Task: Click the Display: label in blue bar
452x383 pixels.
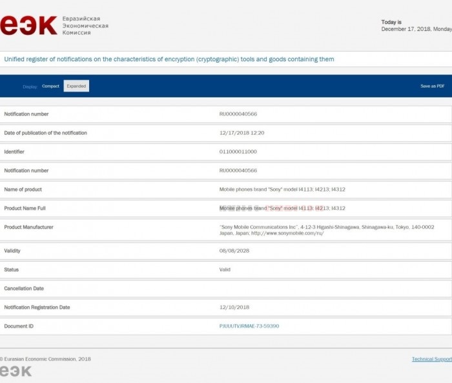Action: coord(30,86)
